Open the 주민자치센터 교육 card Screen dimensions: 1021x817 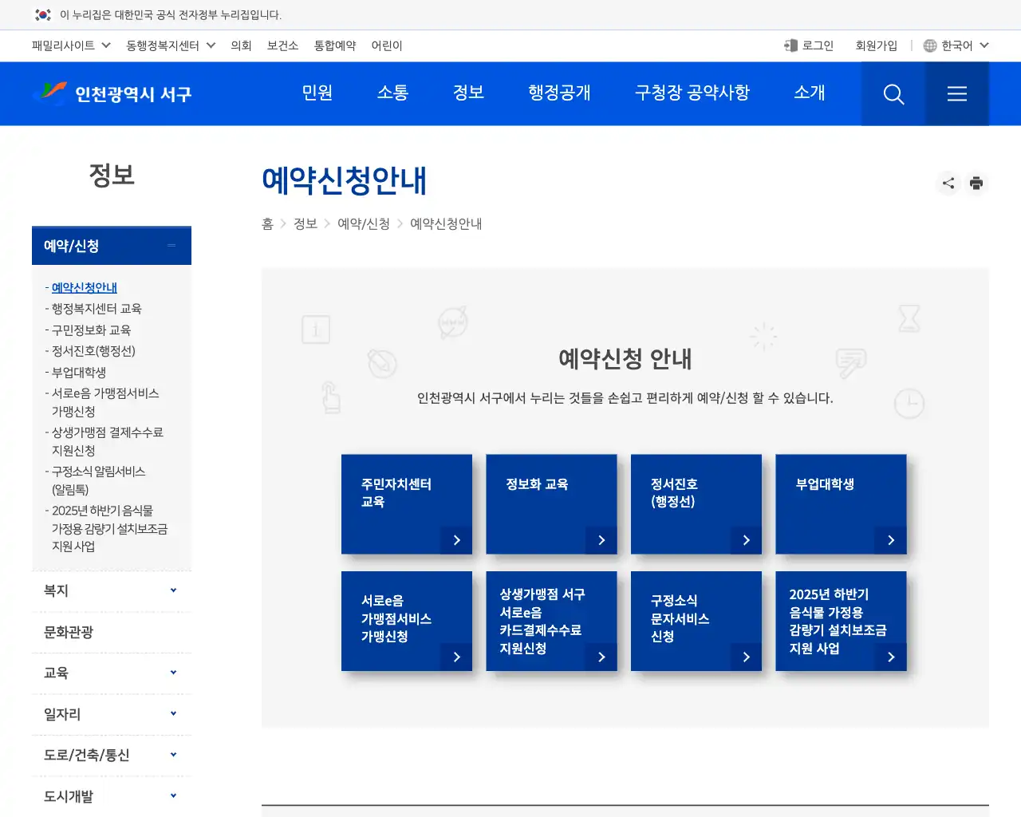407,504
